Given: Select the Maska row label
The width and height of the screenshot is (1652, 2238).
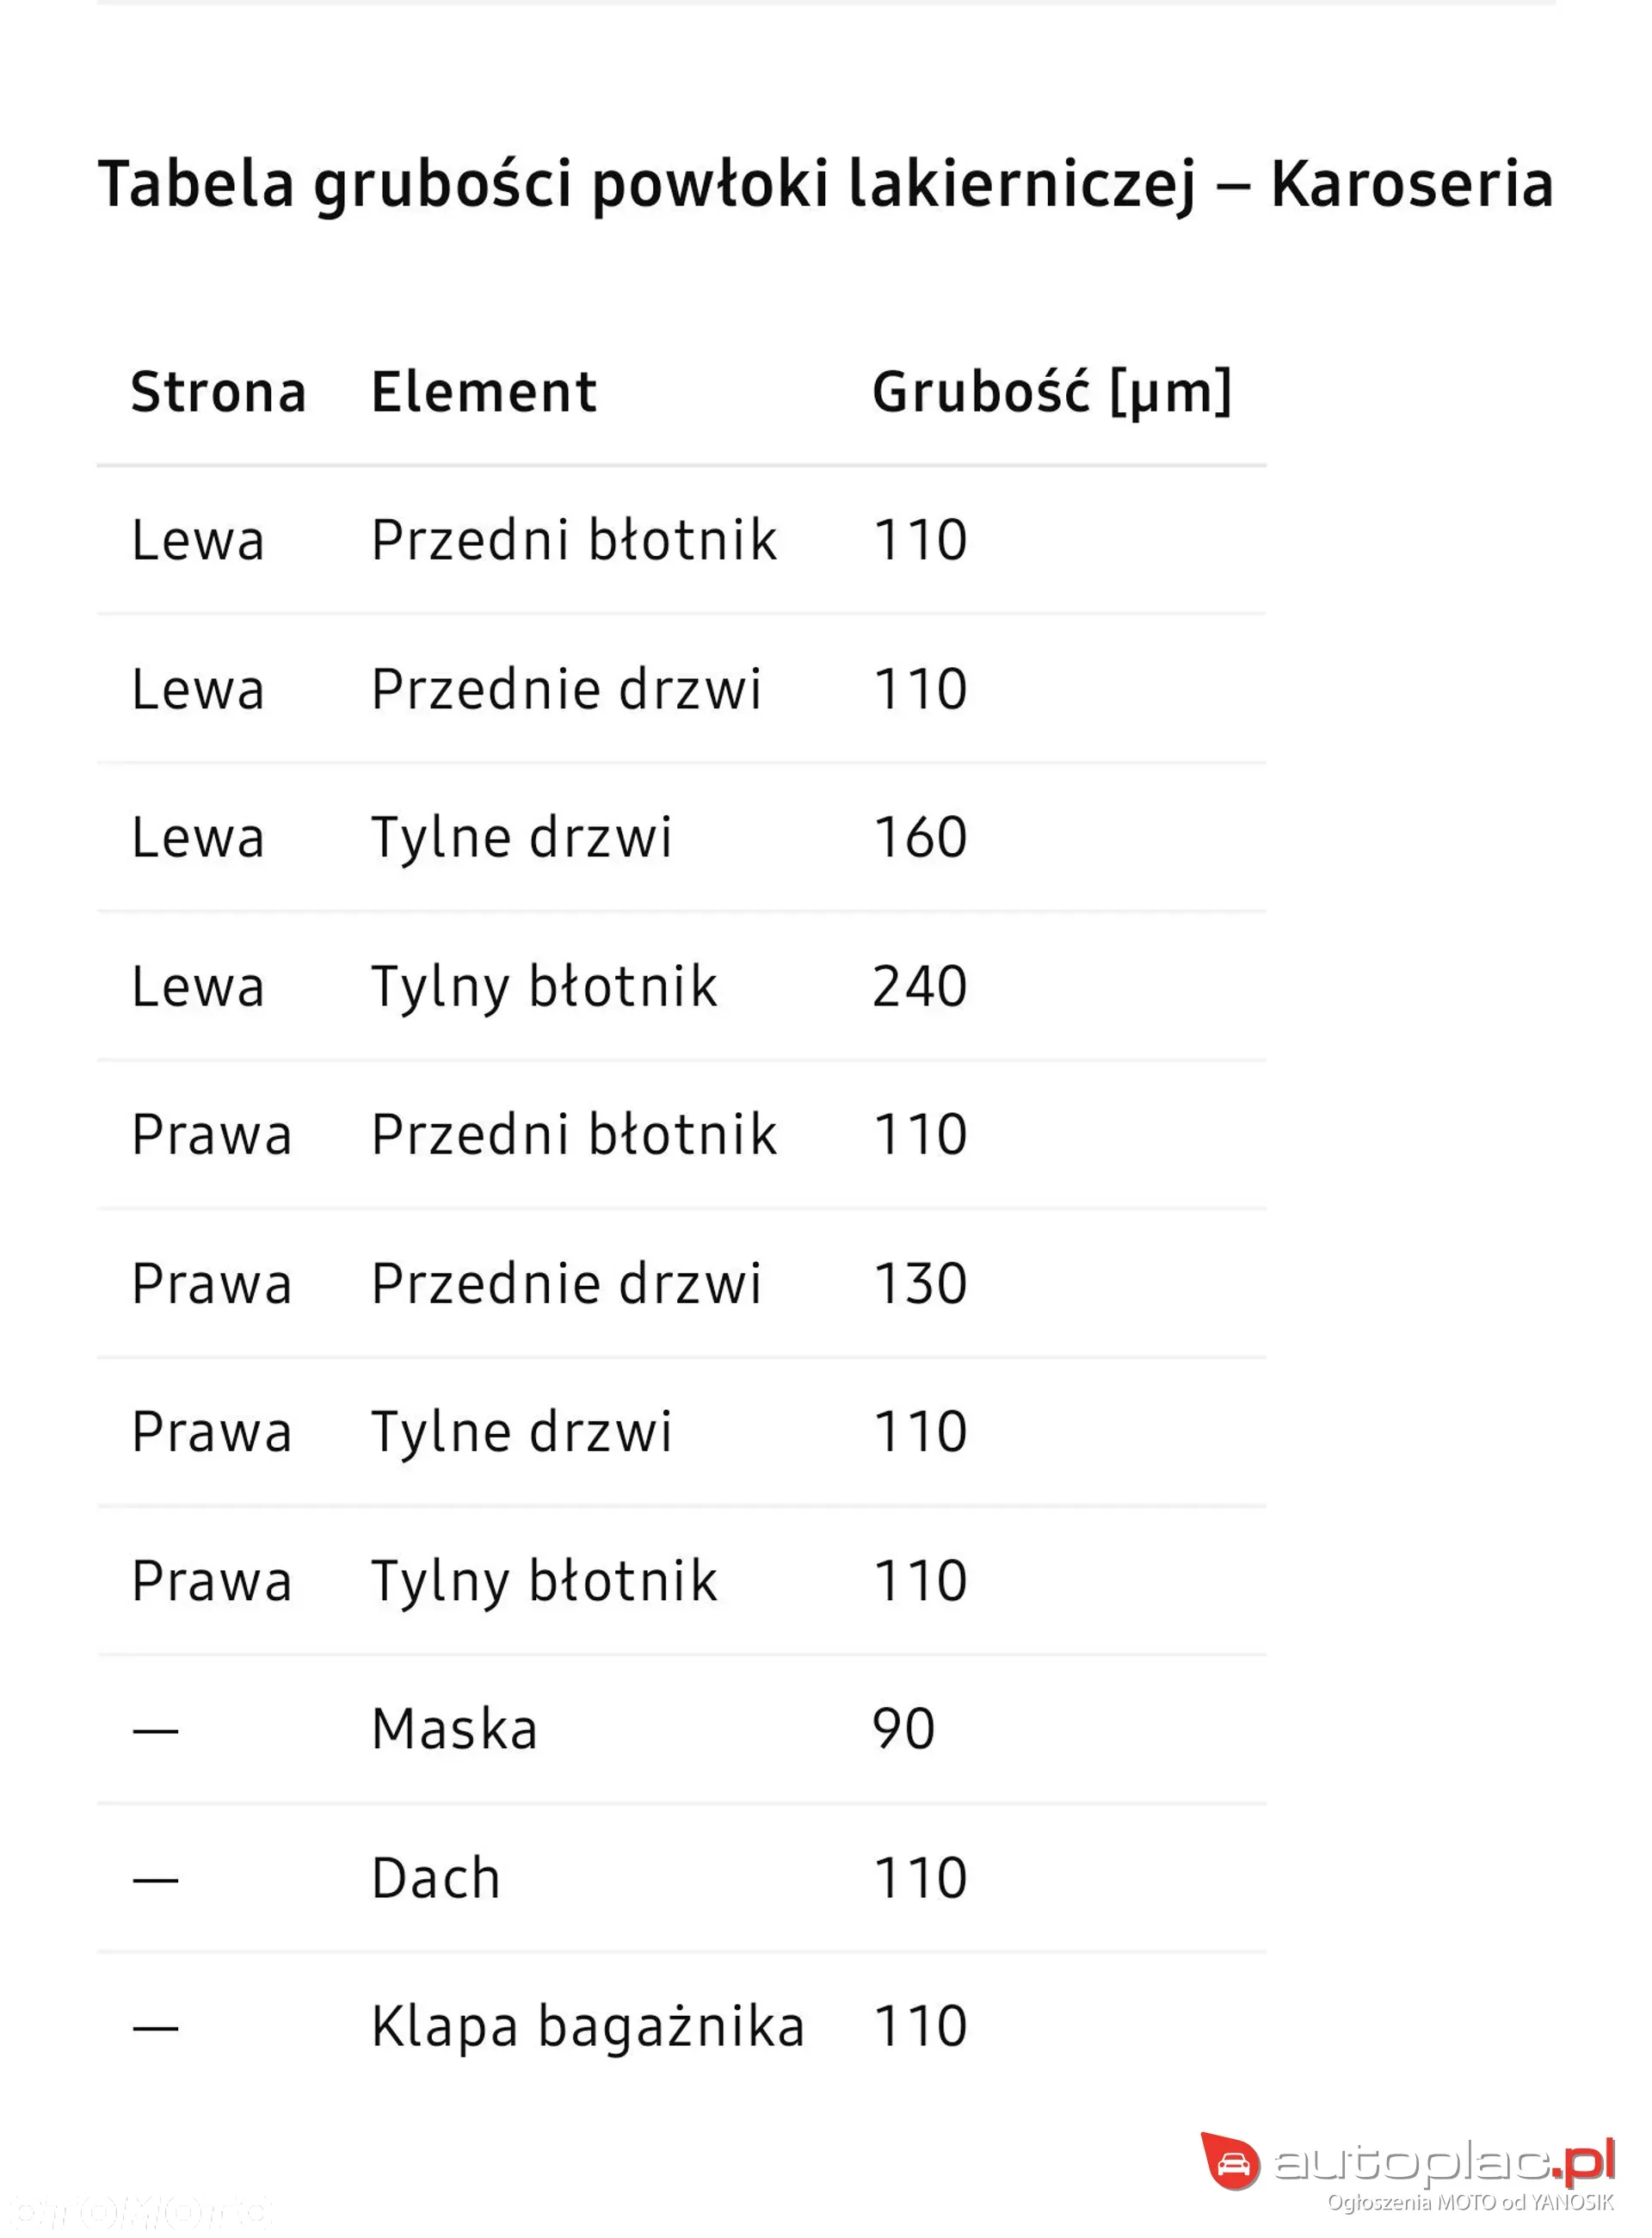Looking at the screenshot, I should click(x=455, y=1728).
